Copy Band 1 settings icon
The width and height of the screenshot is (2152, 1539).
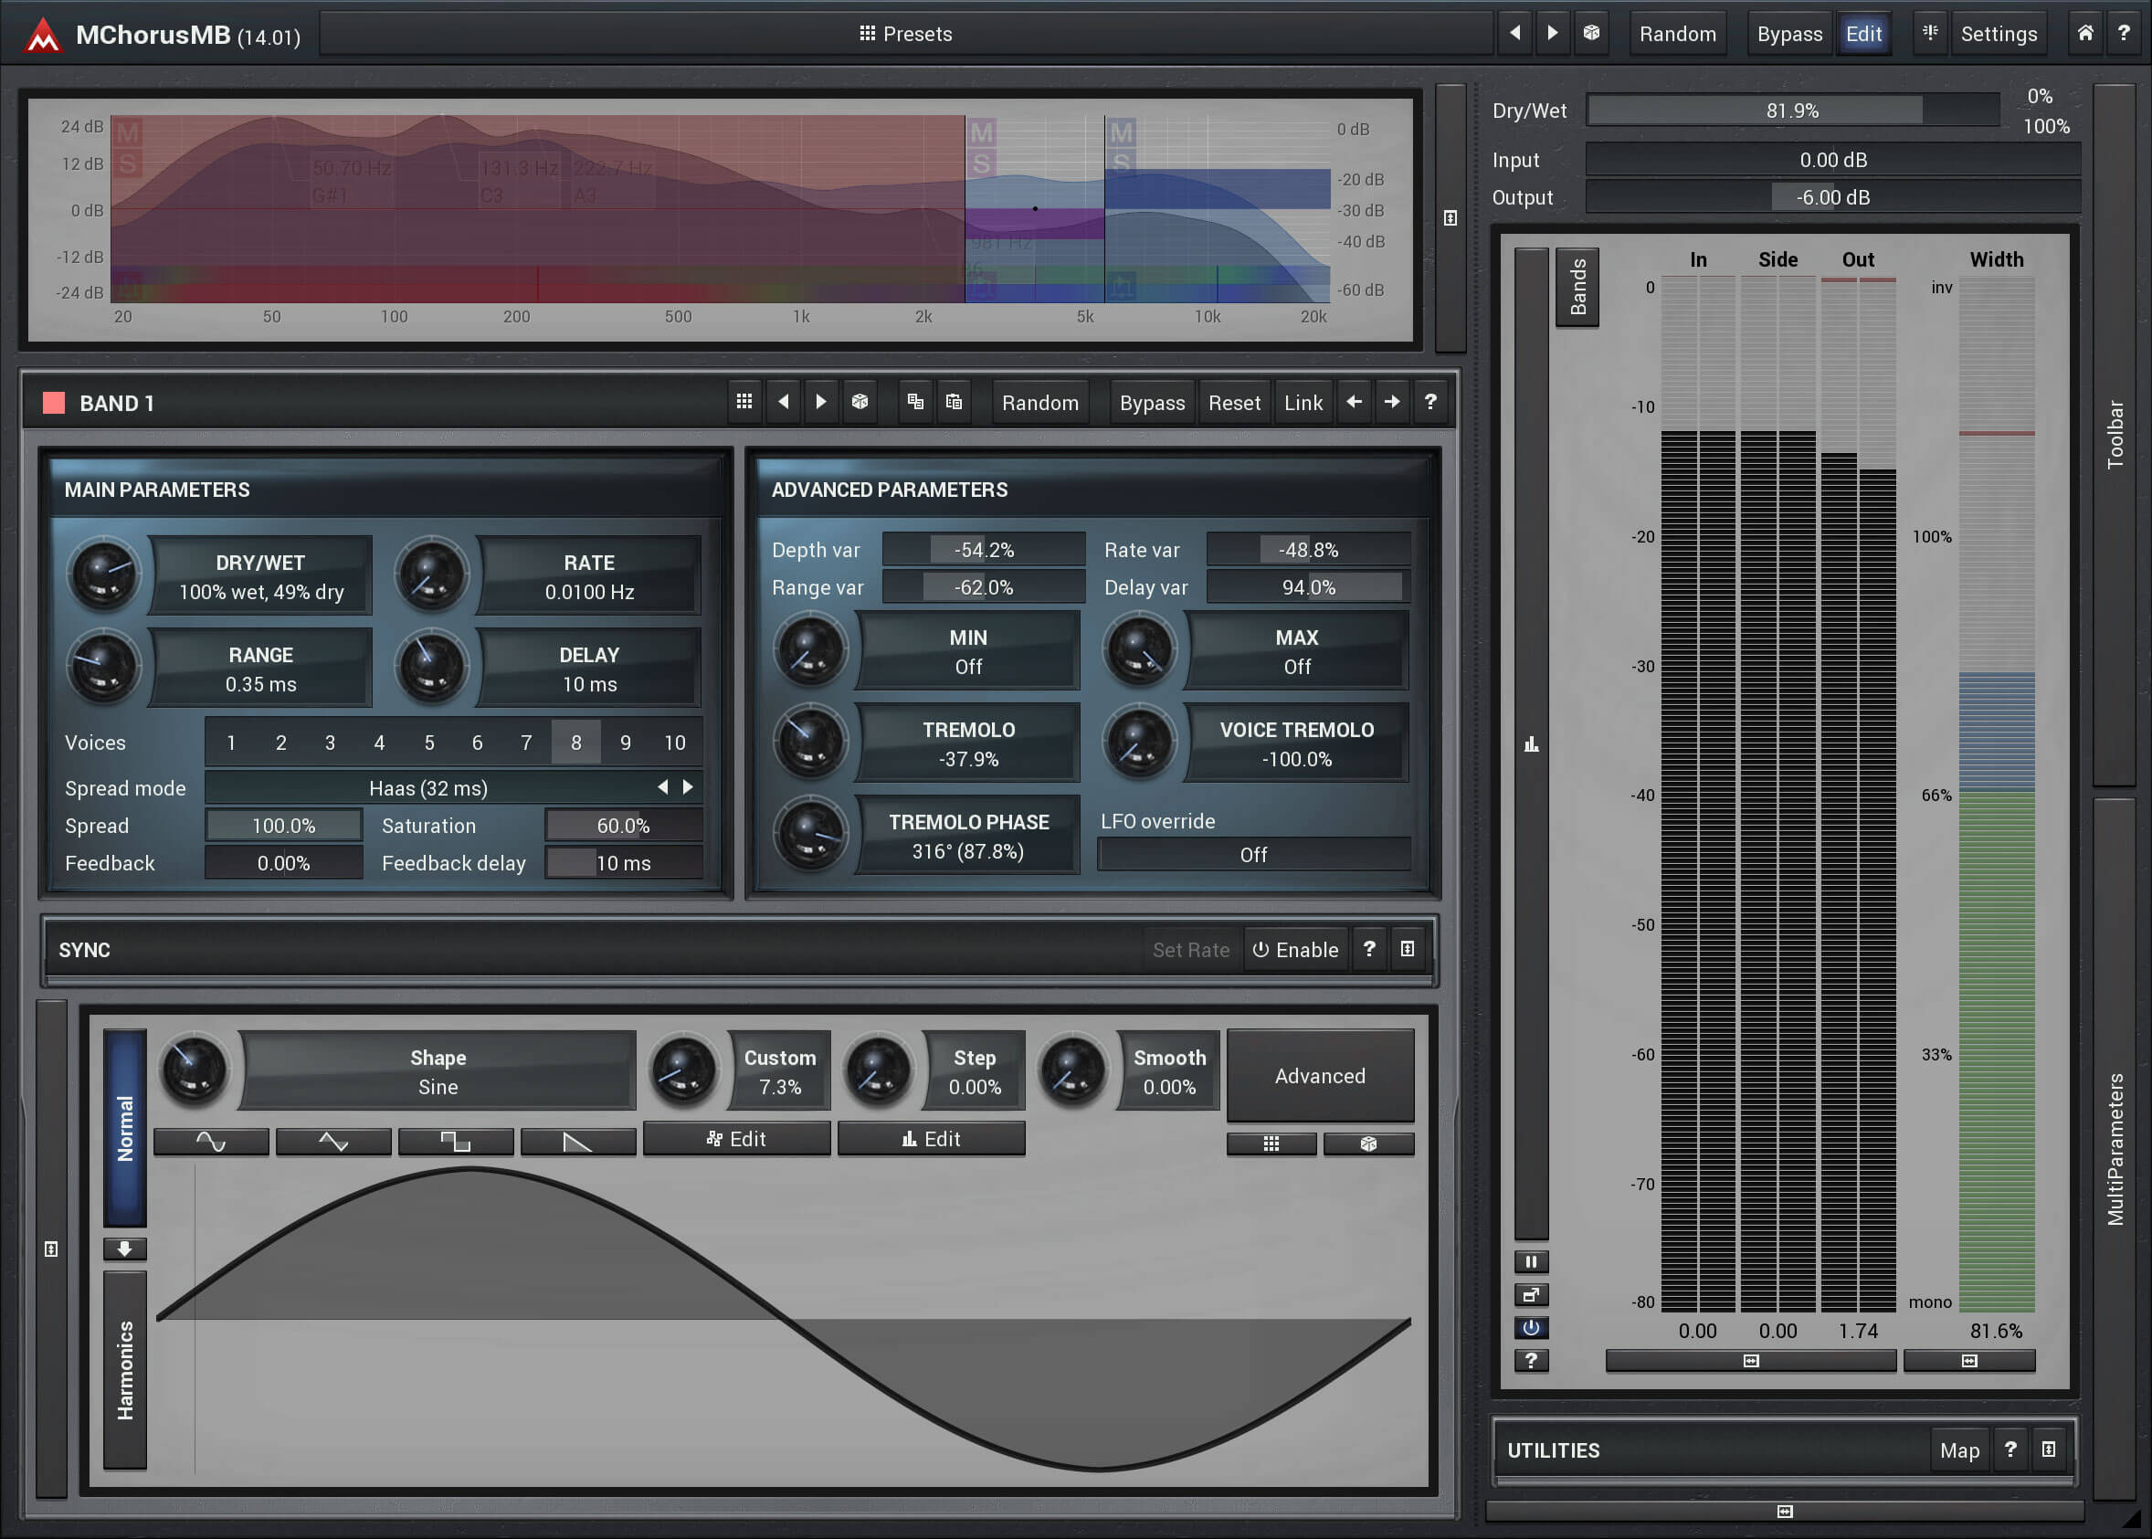pos(914,402)
